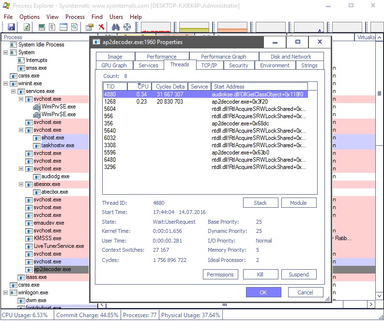The image size is (384, 321).
Task: Sort threads by CPU column header
Action: (139, 87)
